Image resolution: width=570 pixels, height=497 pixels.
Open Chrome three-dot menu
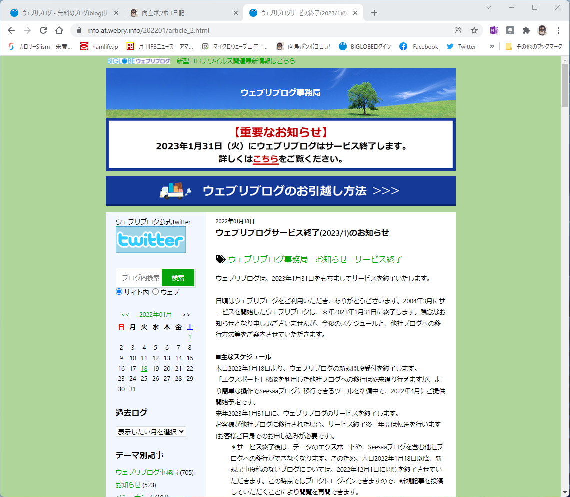[558, 30]
